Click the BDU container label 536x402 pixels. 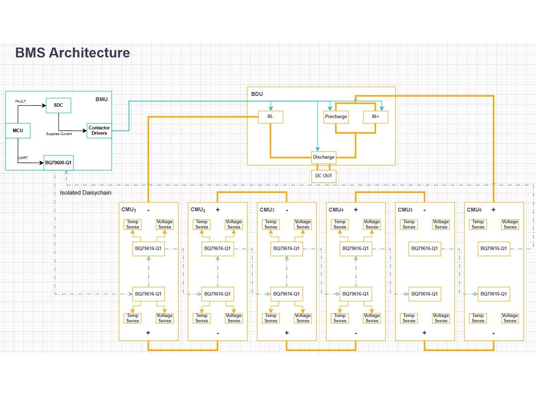(257, 94)
